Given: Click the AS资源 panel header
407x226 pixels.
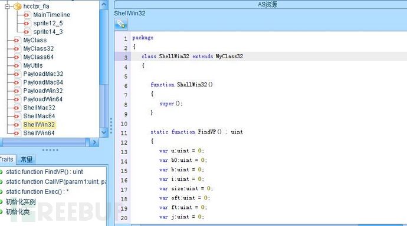Looking at the screenshot, I should [x=261, y=4].
